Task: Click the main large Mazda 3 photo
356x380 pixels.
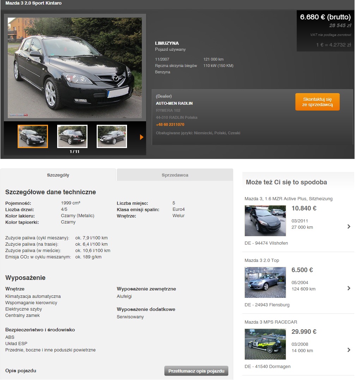Action: click(x=75, y=68)
